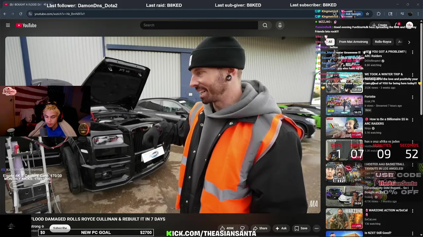This screenshot has height=237, width=423.
Task: Select the From Mat Armstrong chip
Action: point(353,42)
